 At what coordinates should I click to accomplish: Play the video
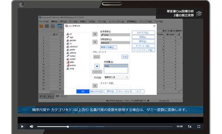(22, 127)
